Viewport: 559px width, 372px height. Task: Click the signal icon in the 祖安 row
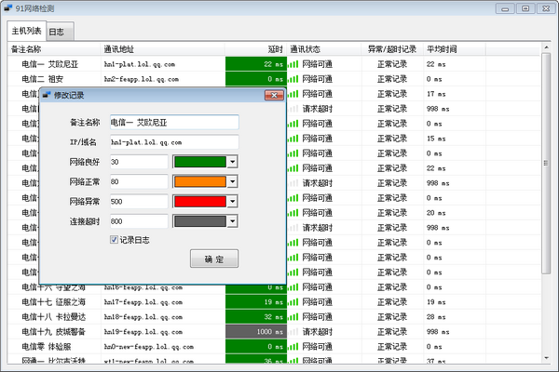[293, 80]
